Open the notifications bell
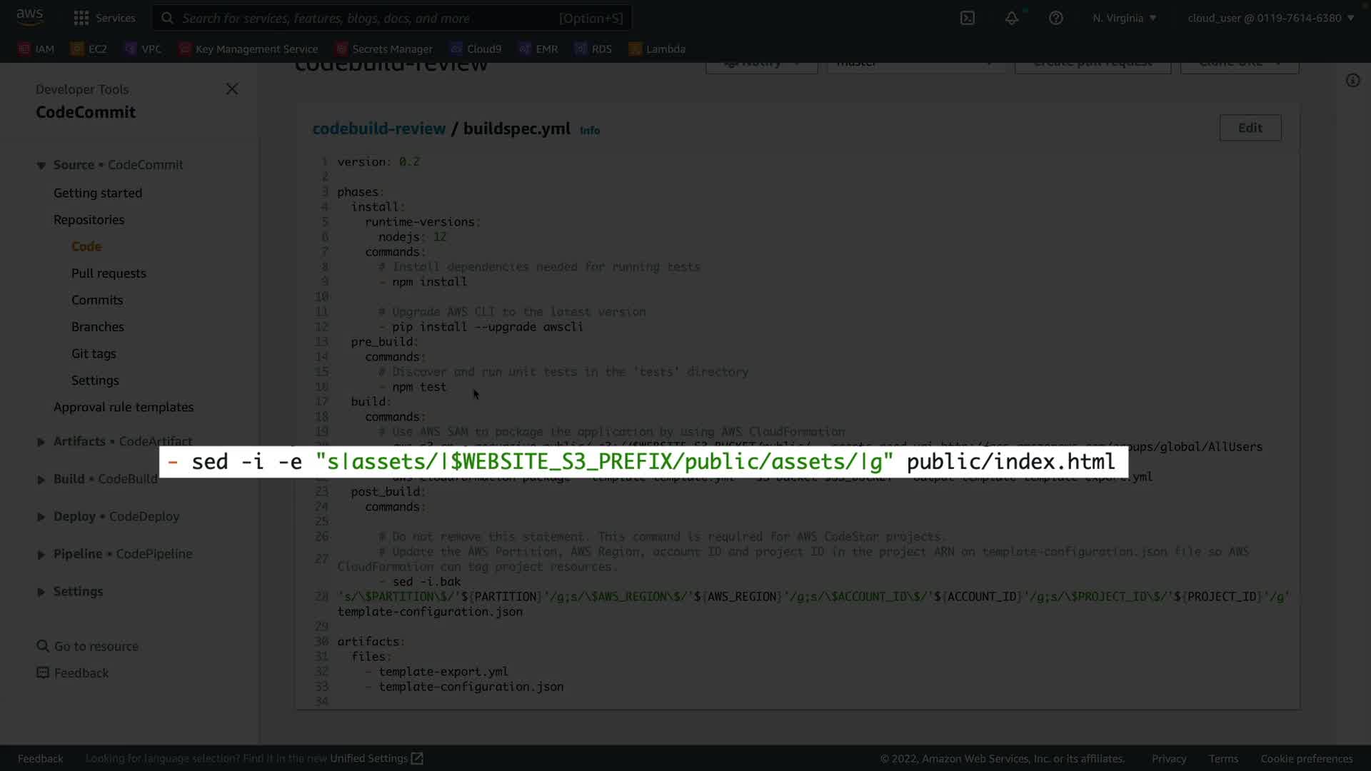This screenshot has height=771, width=1371. pyautogui.click(x=1012, y=18)
